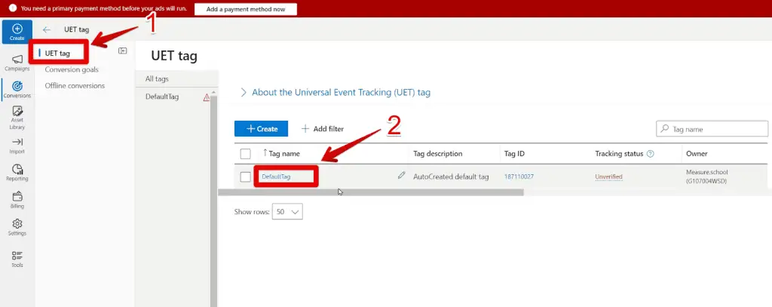The width and height of the screenshot is (772, 307).
Task: Open Conversions in the left sidebar
Action: [17, 90]
